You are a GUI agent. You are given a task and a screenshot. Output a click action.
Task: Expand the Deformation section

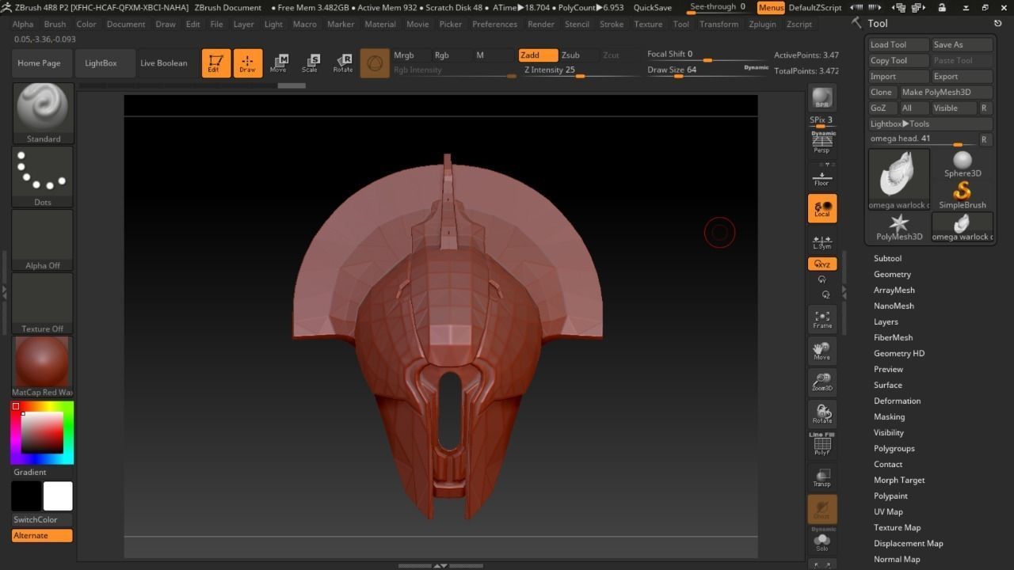coord(897,401)
